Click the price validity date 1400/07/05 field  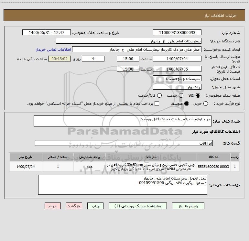pyautogui.click(x=177, y=69)
